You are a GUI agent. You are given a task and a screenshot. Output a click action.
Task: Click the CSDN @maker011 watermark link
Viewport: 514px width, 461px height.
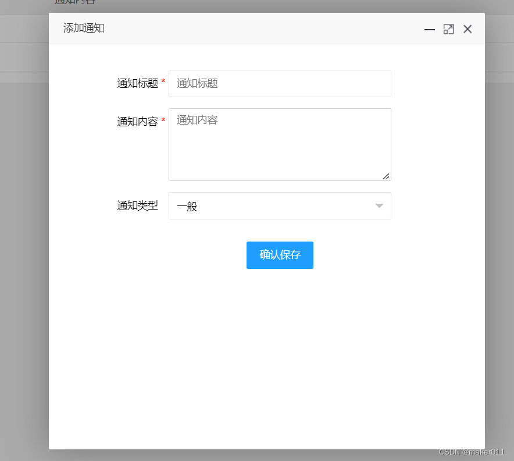[472, 452]
